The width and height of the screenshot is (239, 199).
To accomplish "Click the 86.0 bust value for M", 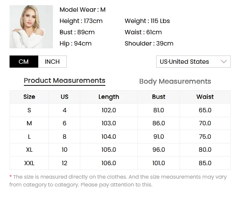I will coord(159,123).
